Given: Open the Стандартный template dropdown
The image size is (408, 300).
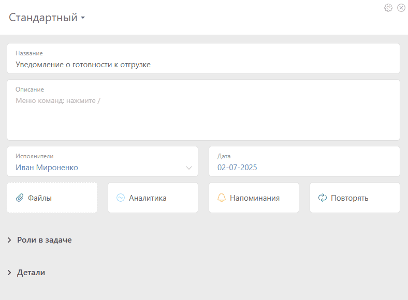Looking at the screenshot, I should (x=47, y=18).
